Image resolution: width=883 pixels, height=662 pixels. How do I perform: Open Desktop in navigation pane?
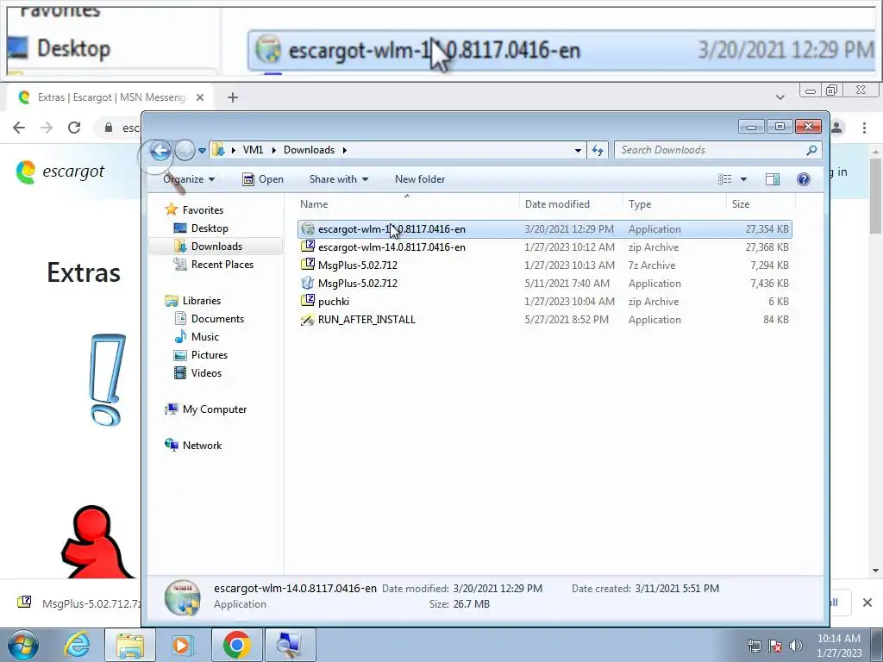[x=200, y=228]
